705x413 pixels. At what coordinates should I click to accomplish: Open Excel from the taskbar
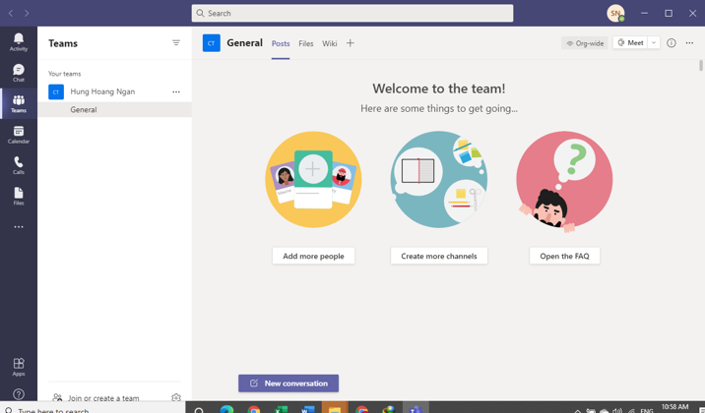(x=281, y=409)
